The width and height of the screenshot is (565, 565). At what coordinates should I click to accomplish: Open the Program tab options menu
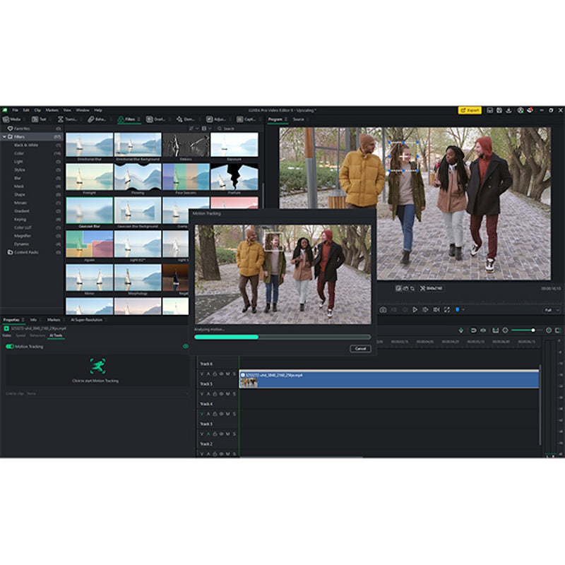[286, 119]
